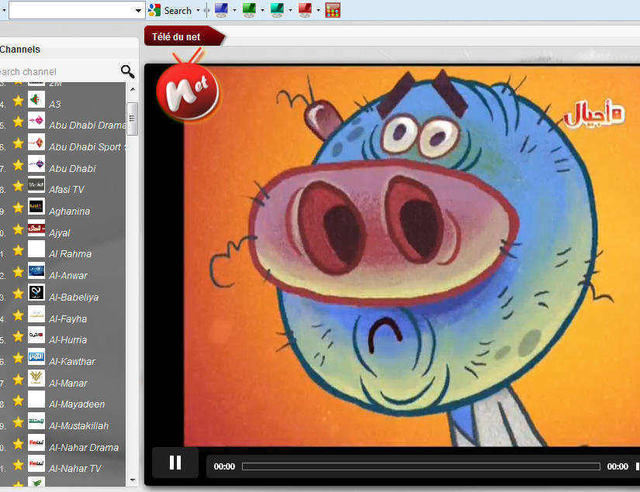Select the Abu Dhabi Drama channel
This screenshot has height=492, width=640.
click(x=88, y=126)
